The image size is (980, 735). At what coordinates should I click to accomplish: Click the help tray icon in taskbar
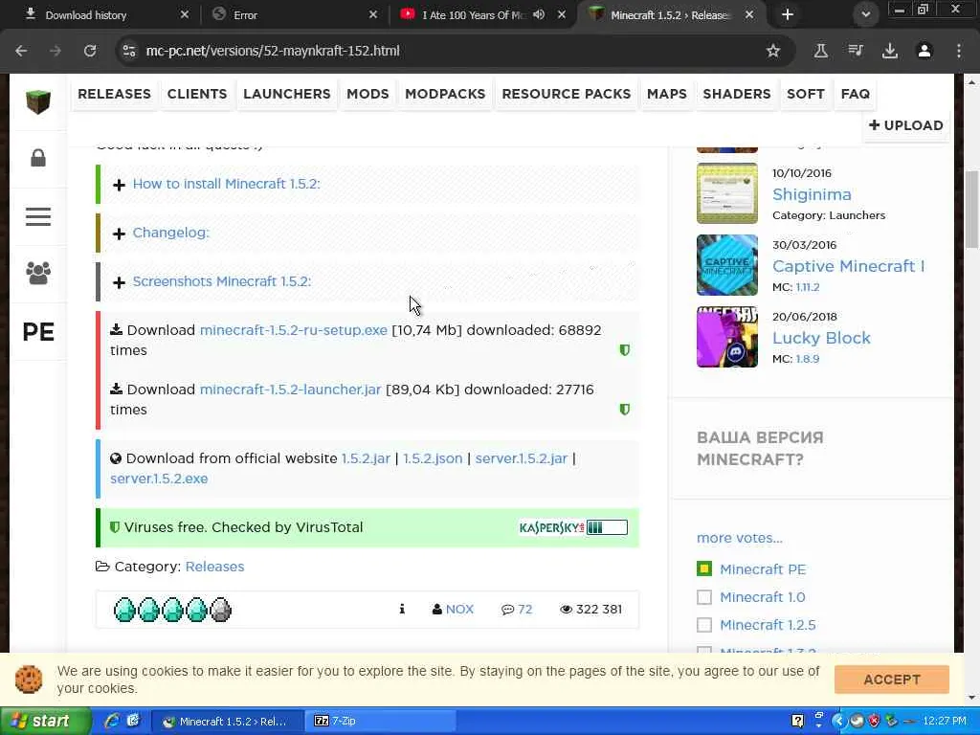click(x=797, y=721)
